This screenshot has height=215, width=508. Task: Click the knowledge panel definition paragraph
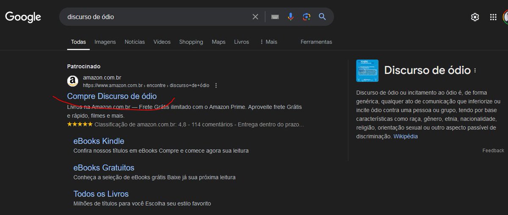pos(428,114)
